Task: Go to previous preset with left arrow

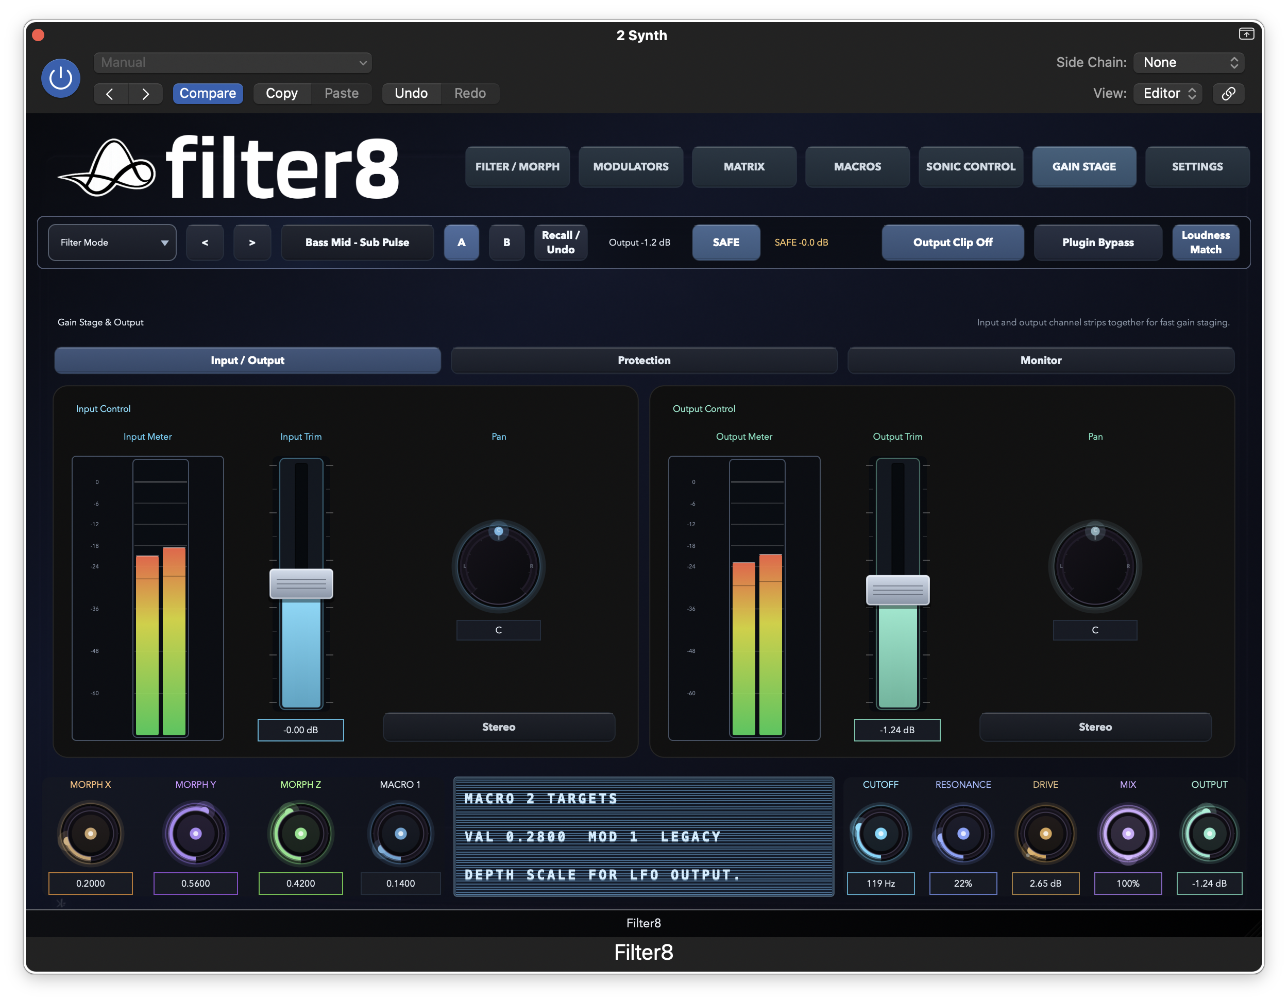Action: [x=110, y=93]
